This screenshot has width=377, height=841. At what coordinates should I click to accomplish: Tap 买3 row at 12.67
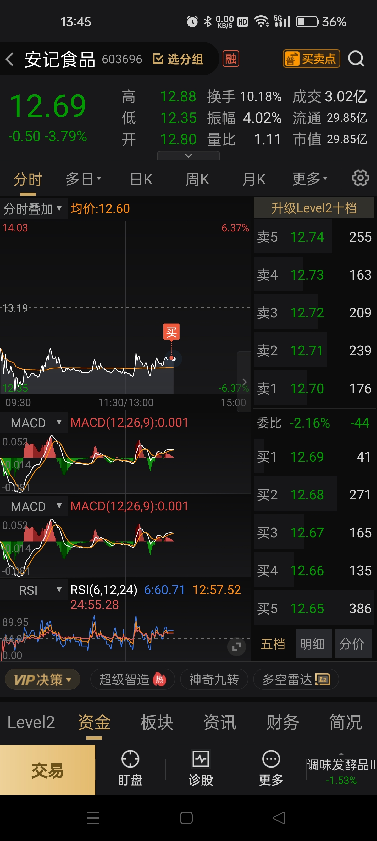314,532
